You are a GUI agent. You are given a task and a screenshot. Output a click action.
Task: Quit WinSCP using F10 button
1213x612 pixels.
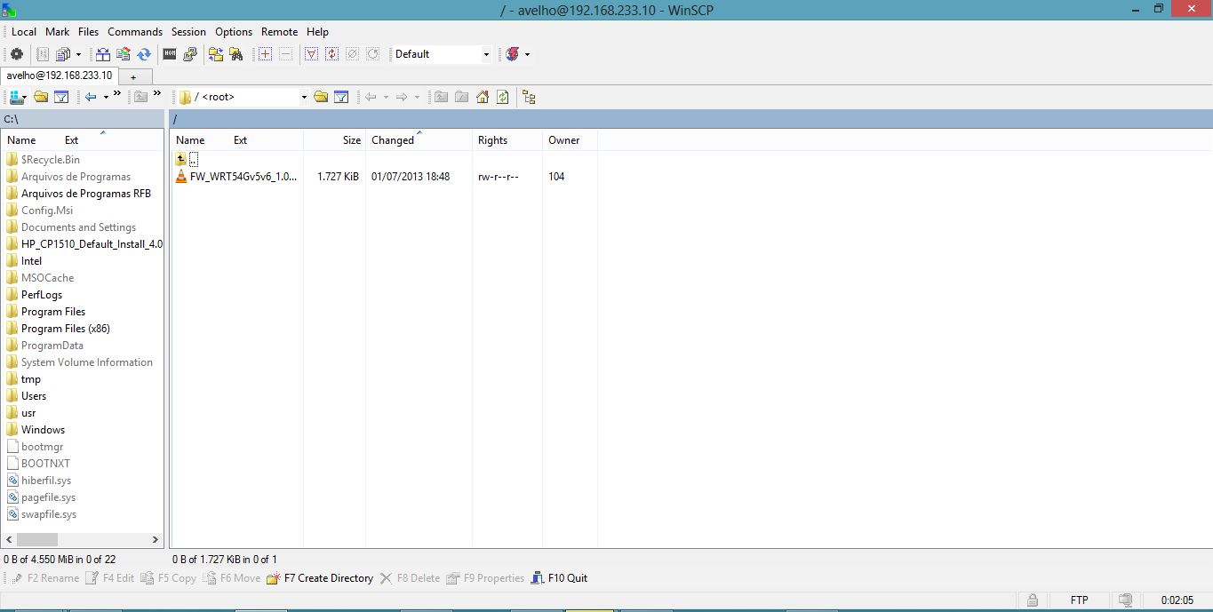[560, 578]
